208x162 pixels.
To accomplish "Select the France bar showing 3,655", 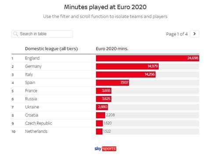I will point(104,91).
